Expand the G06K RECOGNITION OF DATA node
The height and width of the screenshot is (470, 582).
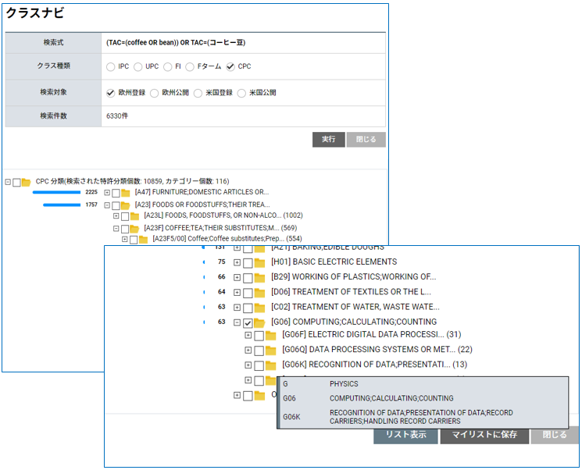coord(248,365)
